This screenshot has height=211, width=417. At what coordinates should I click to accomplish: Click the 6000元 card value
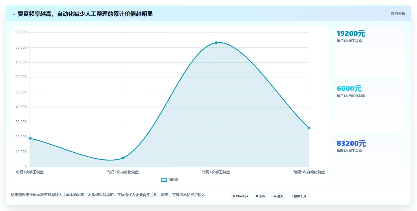349,89
